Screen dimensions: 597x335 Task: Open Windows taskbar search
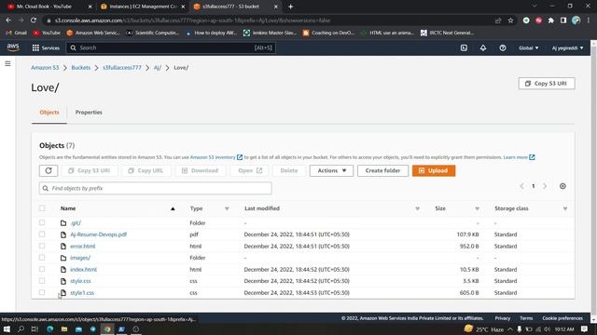click(x=21, y=328)
